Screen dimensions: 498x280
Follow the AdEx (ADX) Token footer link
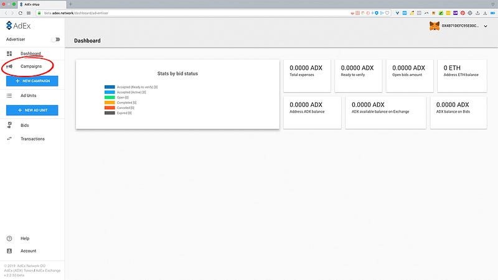[x=19, y=271]
